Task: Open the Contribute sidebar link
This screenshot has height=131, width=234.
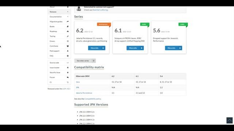Action: (59, 46)
